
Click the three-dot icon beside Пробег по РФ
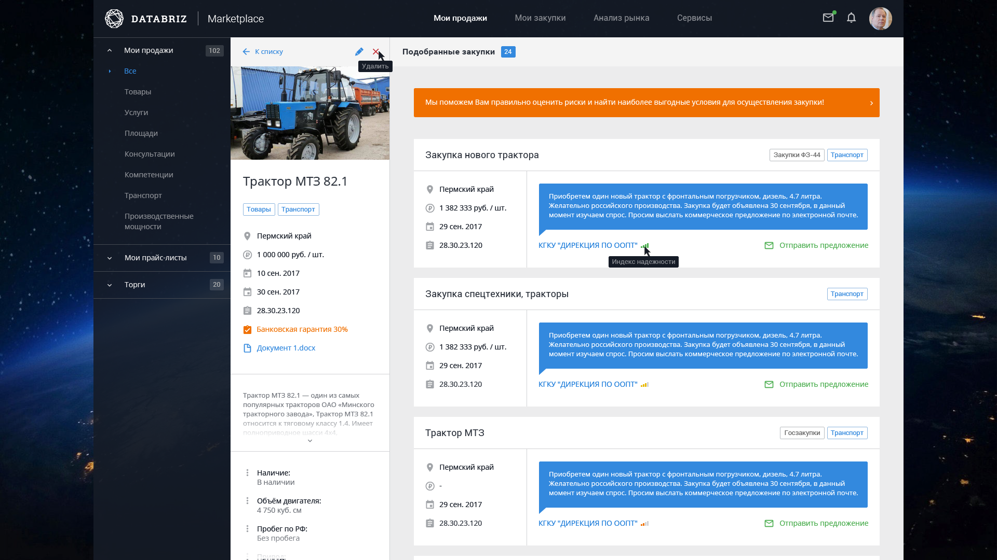coord(247,528)
